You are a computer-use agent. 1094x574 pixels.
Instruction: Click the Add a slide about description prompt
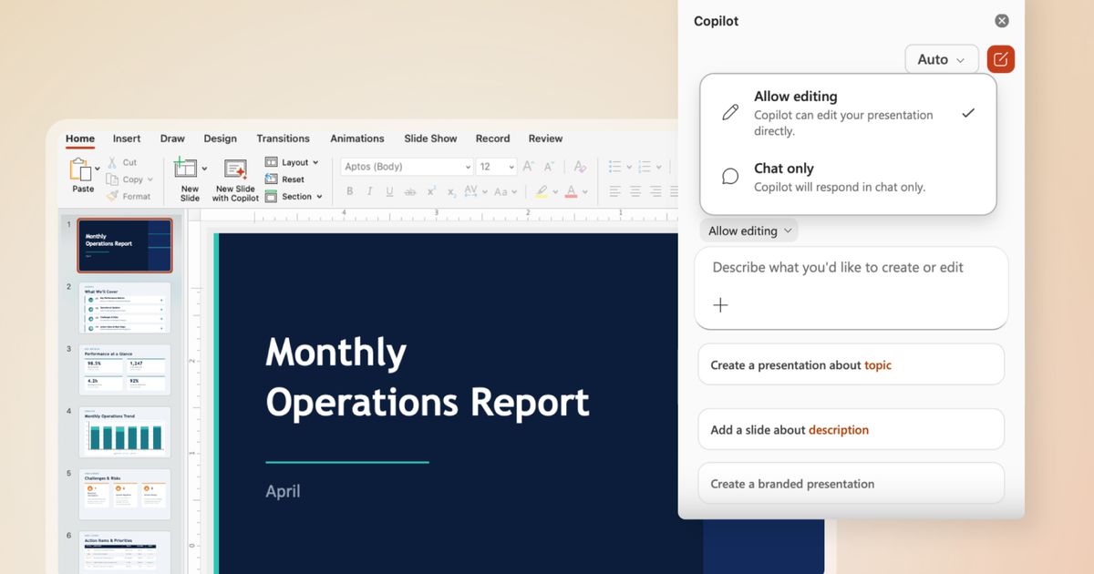pos(851,429)
